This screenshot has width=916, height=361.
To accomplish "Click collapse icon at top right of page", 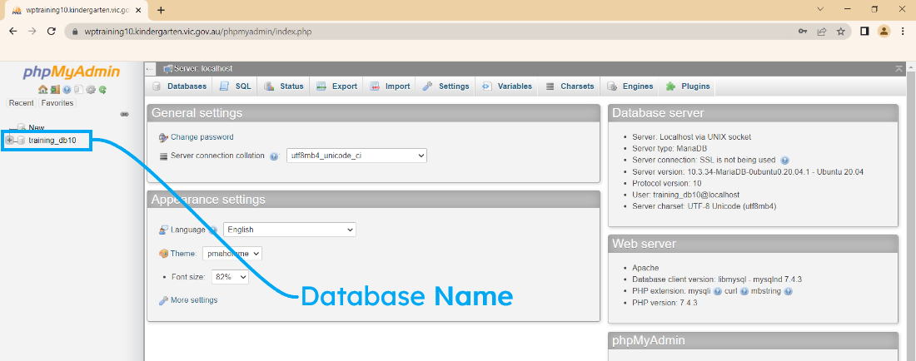I will 899,69.
